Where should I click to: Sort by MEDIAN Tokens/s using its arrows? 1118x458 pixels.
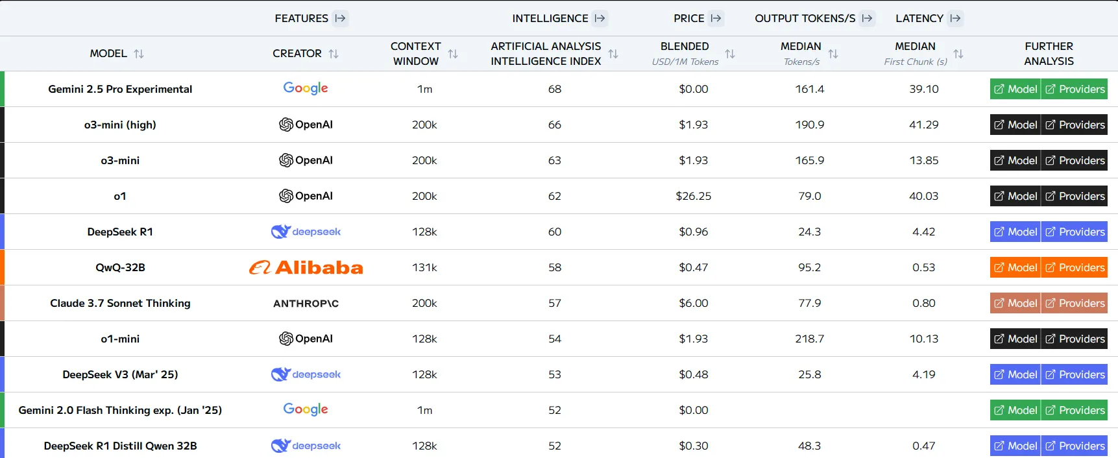(833, 54)
